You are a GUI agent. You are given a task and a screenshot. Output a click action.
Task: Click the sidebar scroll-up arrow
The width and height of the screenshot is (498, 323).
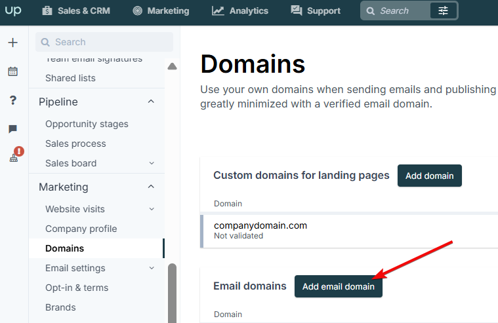coord(172,66)
